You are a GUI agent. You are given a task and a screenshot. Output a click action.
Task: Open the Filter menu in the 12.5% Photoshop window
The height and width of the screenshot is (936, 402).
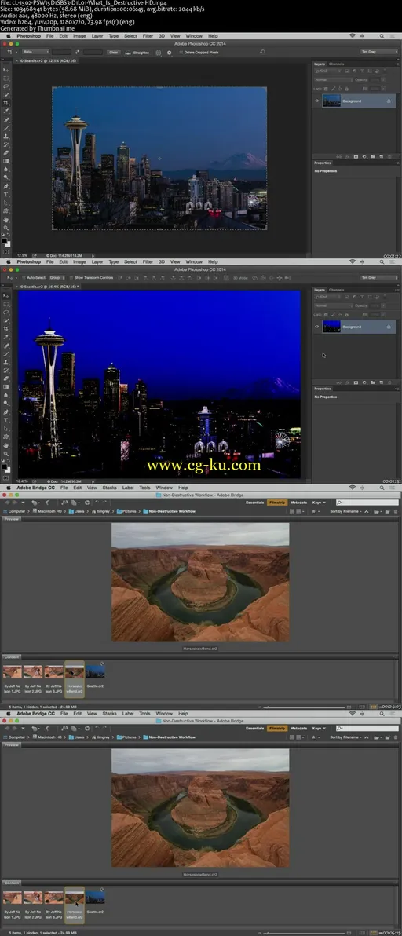[148, 36]
